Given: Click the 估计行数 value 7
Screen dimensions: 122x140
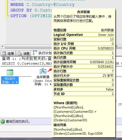Looking at the screenshot, I should click(x=113, y=71).
